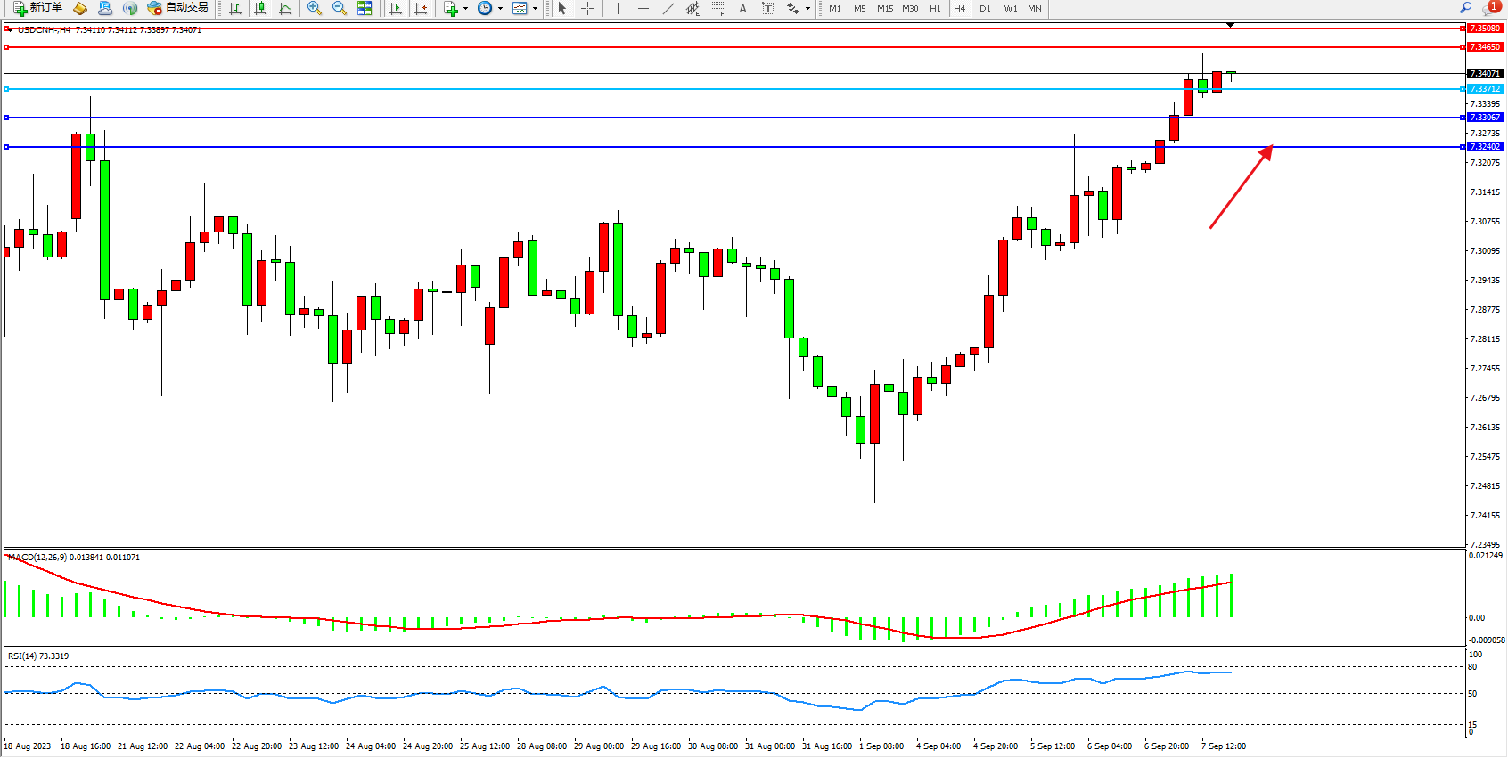This screenshot has width=1508, height=758.
Task: Expand the periodicity clock dropdown arrow
Action: [x=500, y=9]
